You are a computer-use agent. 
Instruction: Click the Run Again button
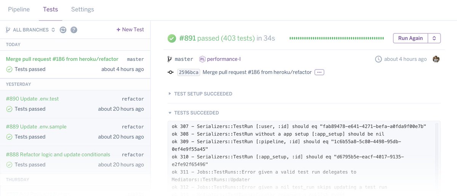(x=411, y=38)
